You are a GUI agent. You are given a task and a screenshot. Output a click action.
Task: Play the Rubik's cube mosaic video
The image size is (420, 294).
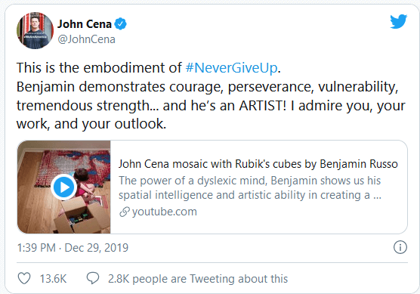pos(63,187)
